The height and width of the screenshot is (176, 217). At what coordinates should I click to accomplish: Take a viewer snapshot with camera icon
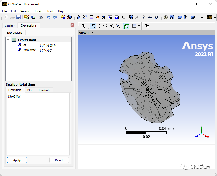41,18
